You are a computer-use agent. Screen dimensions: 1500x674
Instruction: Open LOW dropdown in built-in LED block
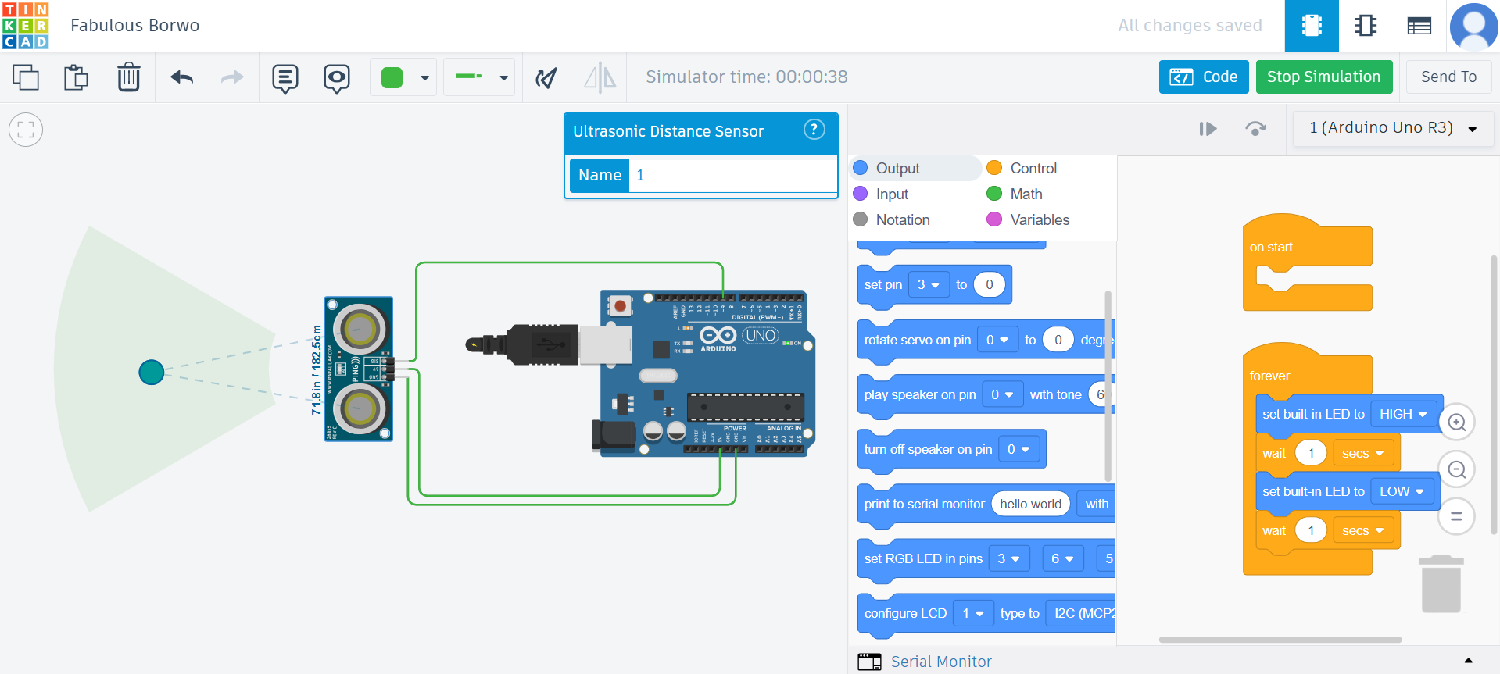(1402, 491)
